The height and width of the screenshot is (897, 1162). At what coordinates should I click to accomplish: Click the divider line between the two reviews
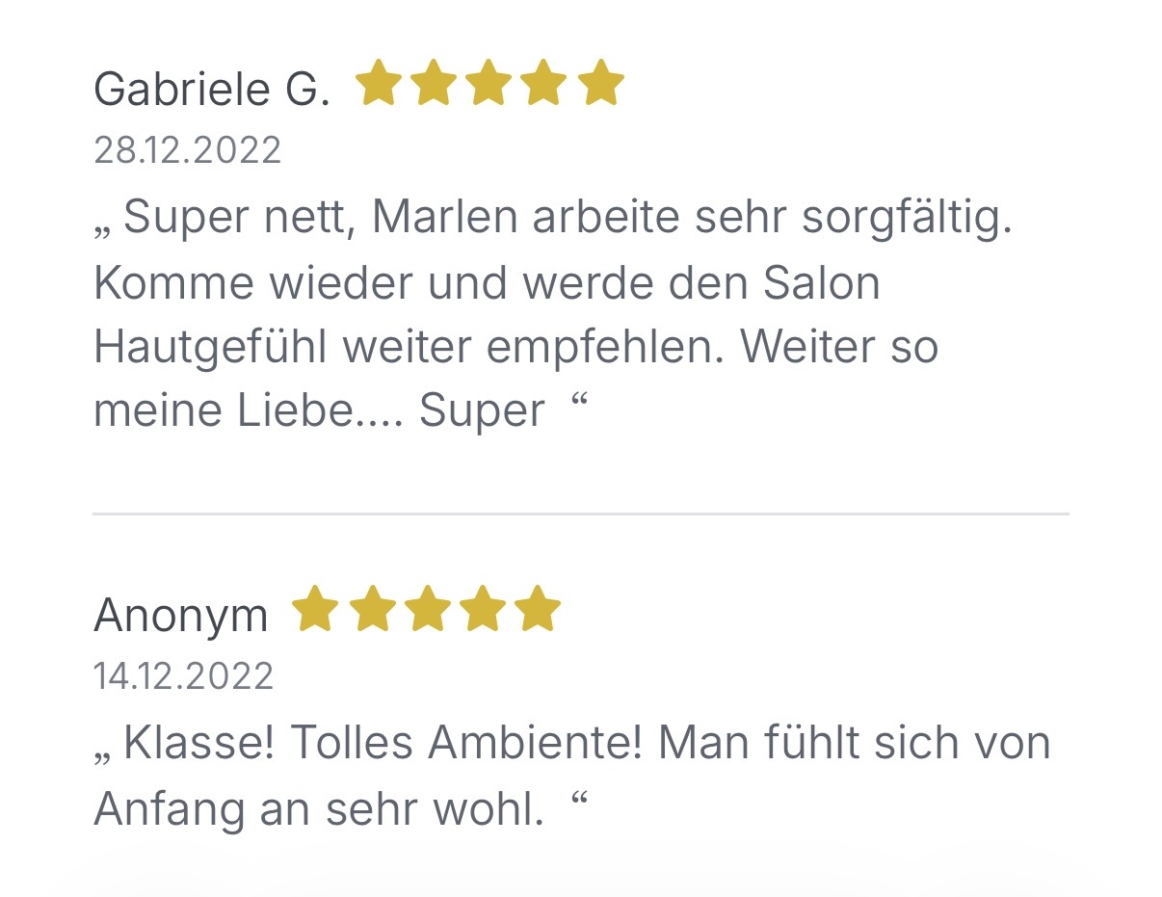tap(580, 514)
